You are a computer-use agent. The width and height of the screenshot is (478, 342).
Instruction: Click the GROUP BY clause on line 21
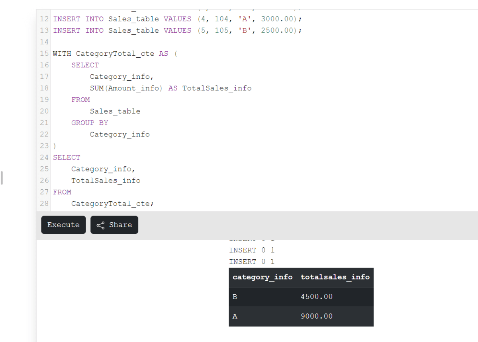[90, 122]
